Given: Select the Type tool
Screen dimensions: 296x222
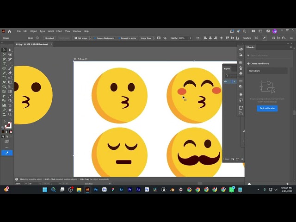Looking at the screenshot, I should click(4, 64).
